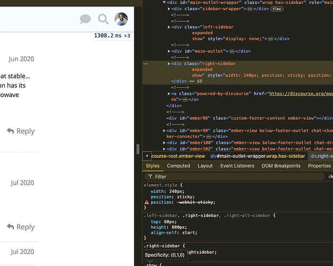Expand the left-sidebar div node
Image resolution: width=333 pixels, height=266 pixels.
[169, 27]
